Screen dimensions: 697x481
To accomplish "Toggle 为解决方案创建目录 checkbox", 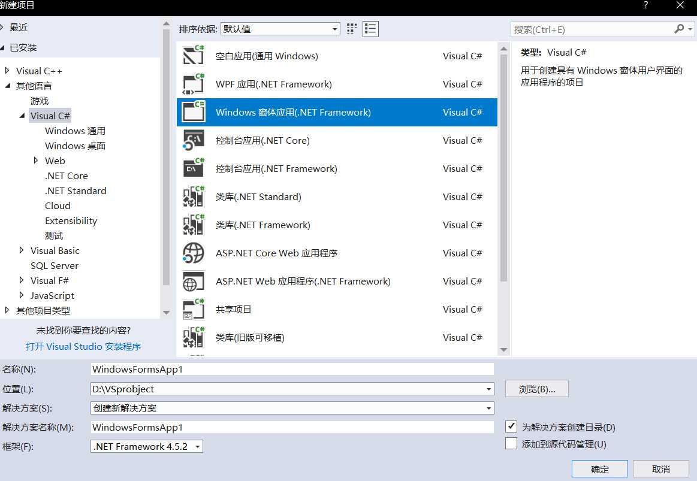I will [x=511, y=427].
